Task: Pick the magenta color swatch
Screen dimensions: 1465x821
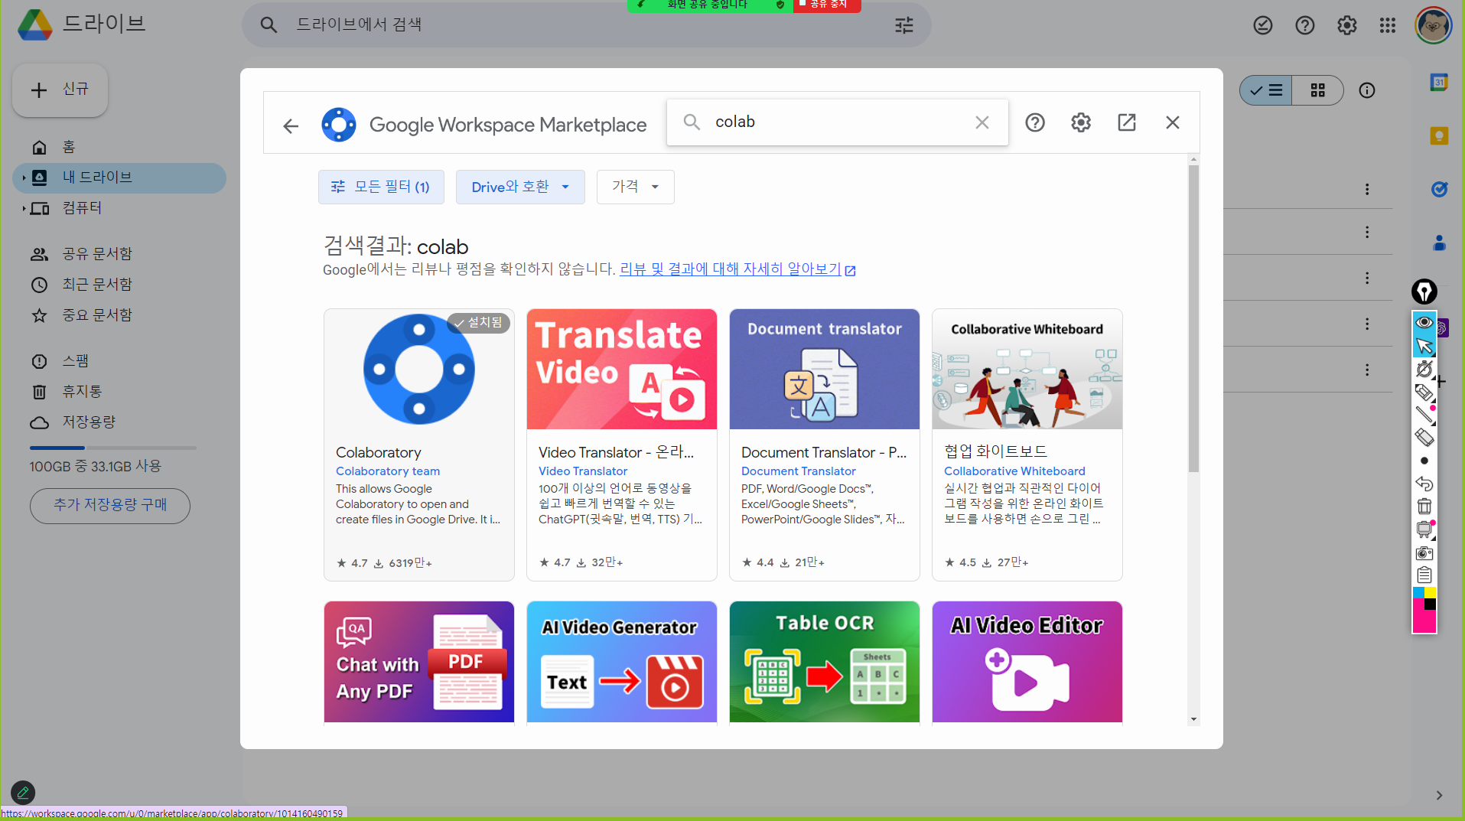Action: coord(1424,621)
